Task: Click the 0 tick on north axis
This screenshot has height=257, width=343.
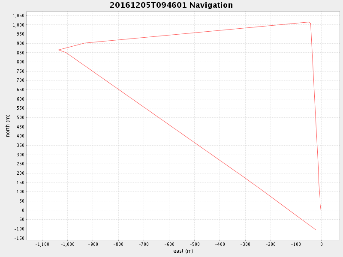Action: pyautogui.click(x=23, y=210)
